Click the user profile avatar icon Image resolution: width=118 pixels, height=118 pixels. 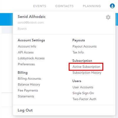point(112,6)
